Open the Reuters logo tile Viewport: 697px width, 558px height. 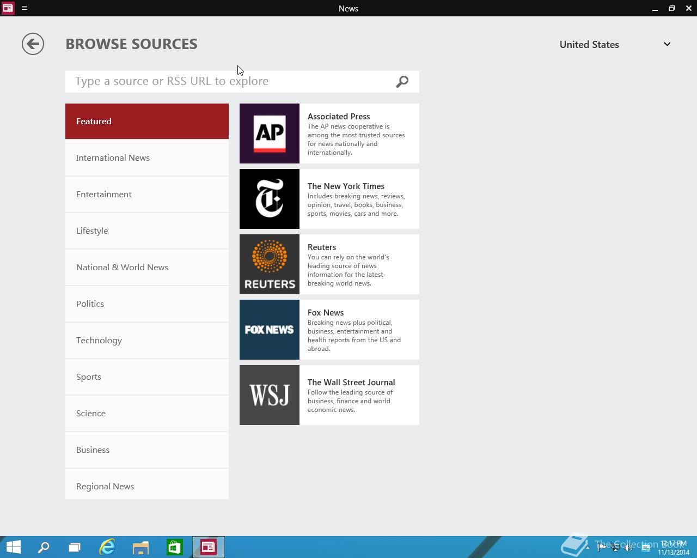click(270, 264)
